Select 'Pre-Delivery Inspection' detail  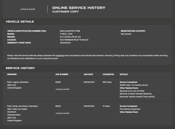tap(130, 109)
